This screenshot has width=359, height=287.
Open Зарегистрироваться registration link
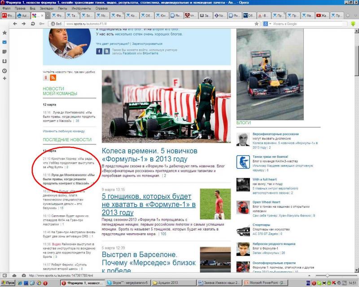147,43
